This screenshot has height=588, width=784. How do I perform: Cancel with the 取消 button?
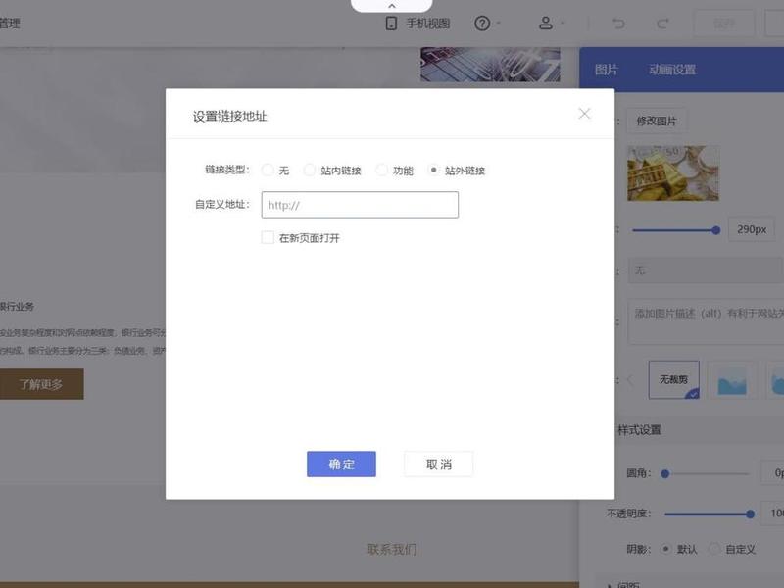click(438, 464)
